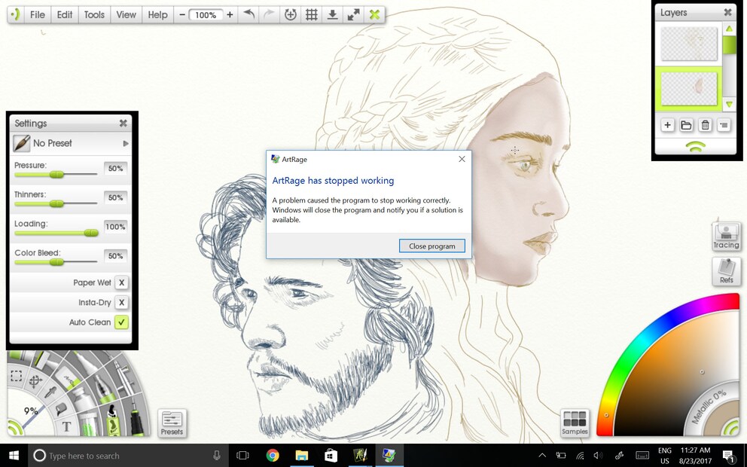Click the Layers scroll up arrow
The image size is (747, 467).
[x=729, y=29]
